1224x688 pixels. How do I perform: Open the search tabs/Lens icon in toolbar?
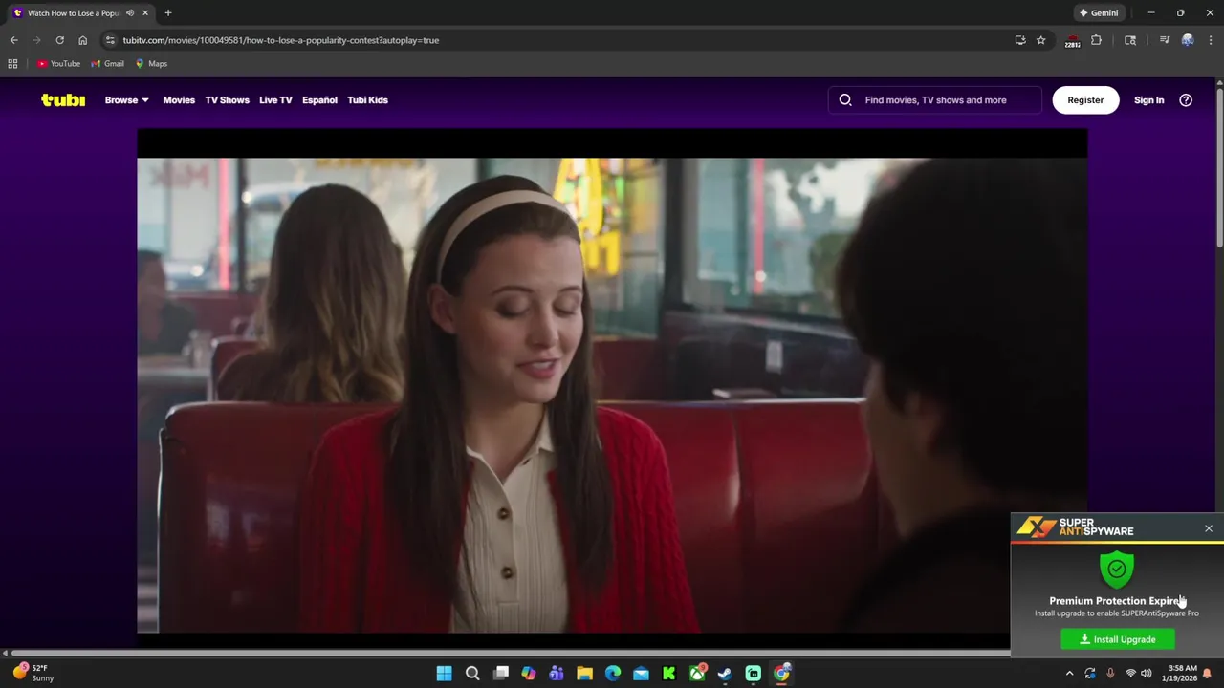point(1130,40)
